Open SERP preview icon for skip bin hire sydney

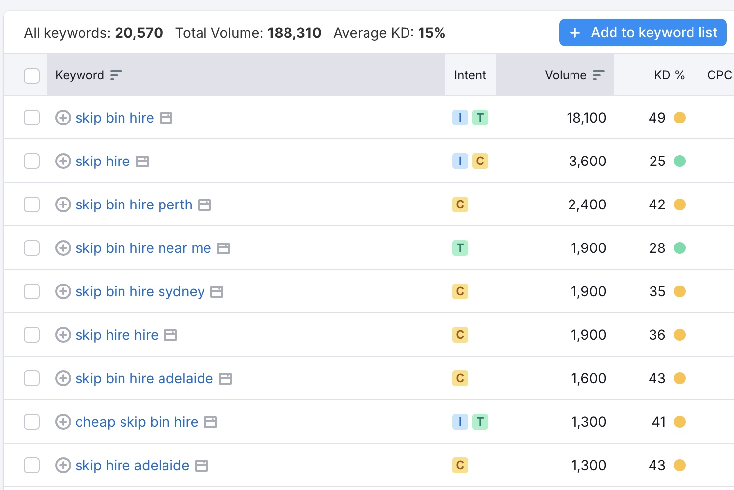click(217, 291)
